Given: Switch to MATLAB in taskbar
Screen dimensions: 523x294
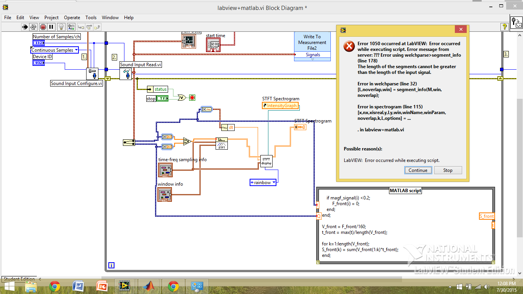Looking at the screenshot, I should click(149, 286).
